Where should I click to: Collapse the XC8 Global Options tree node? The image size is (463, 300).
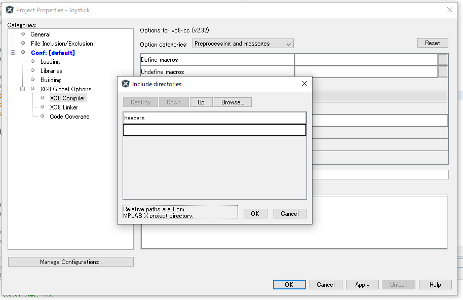click(22, 89)
